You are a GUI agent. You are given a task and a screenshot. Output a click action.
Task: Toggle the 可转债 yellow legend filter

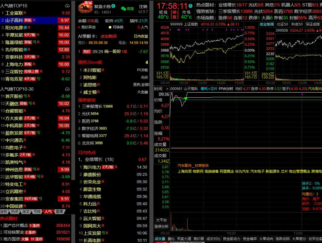(116, 27)
